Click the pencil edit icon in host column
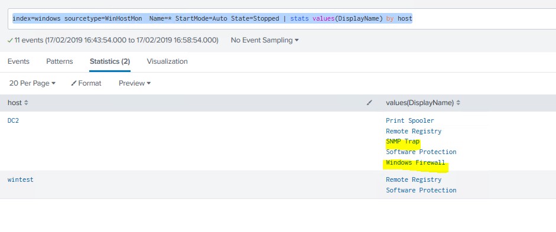Viewport: 556px width, 232px height. click(x=369, y=103)
